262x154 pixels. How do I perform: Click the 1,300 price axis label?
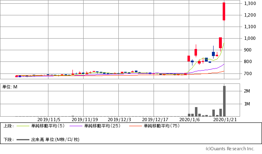[250, 3]
